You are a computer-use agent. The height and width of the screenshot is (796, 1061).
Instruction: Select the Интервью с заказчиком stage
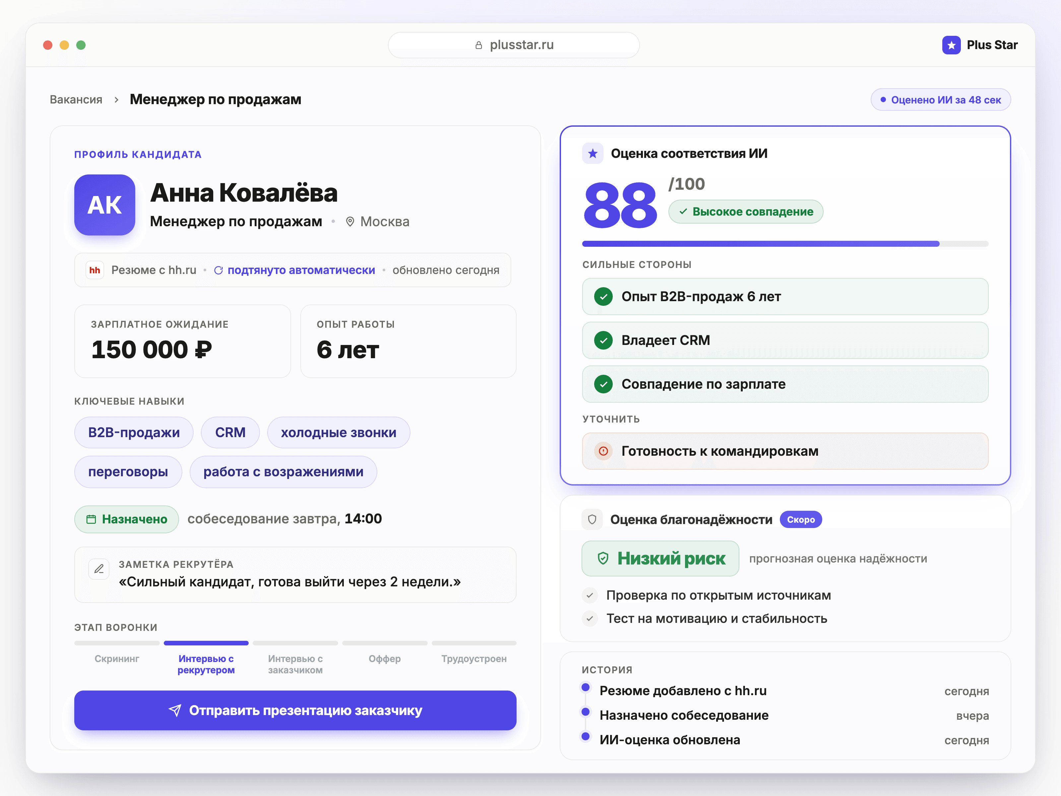tap(295, 664)
